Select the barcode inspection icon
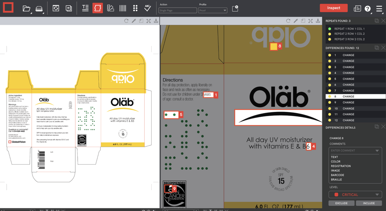The image size is (386, 211). (123, 8)
